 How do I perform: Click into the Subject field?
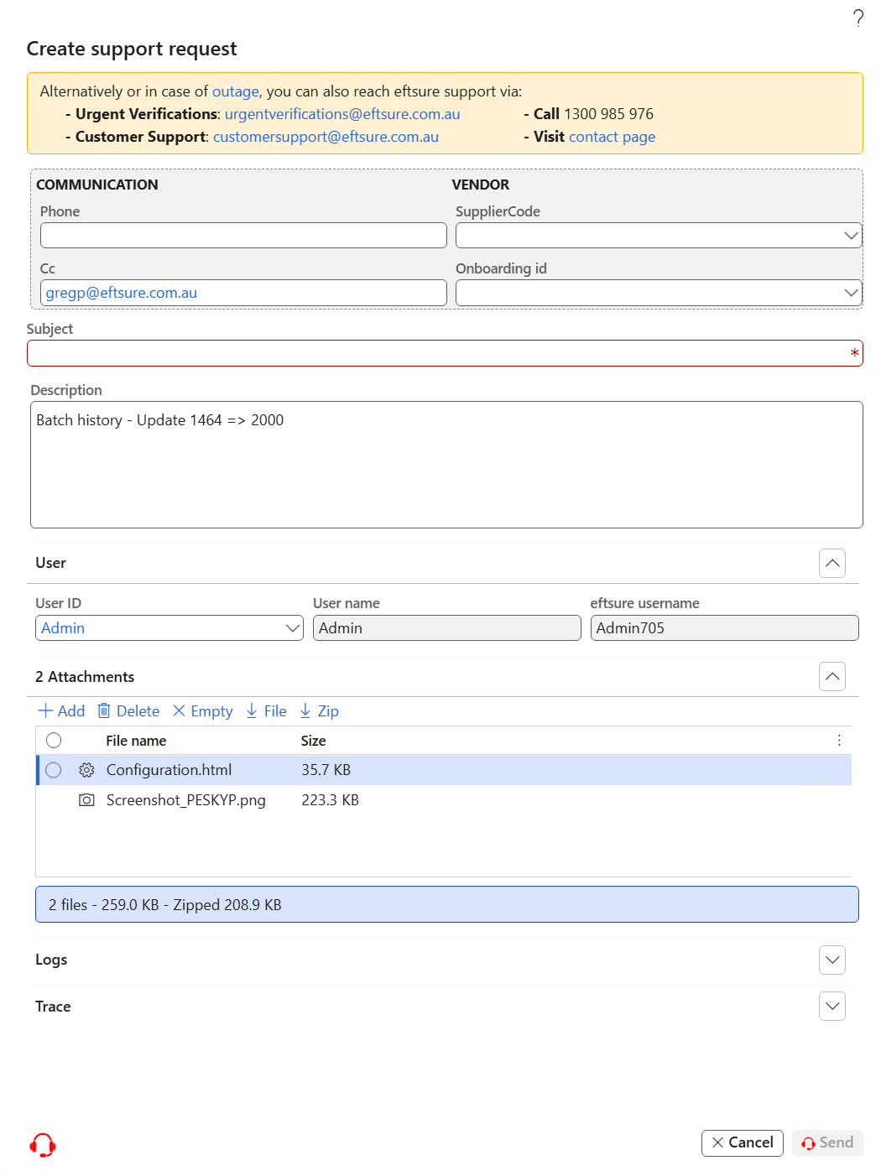pyautogui.click(x=445, y=353)
